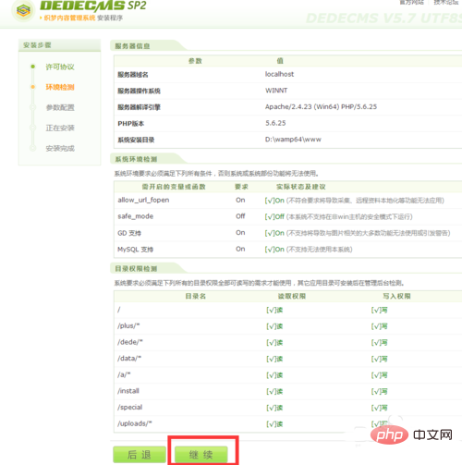Click the 服务器信息 section header

tap(132, 46)
